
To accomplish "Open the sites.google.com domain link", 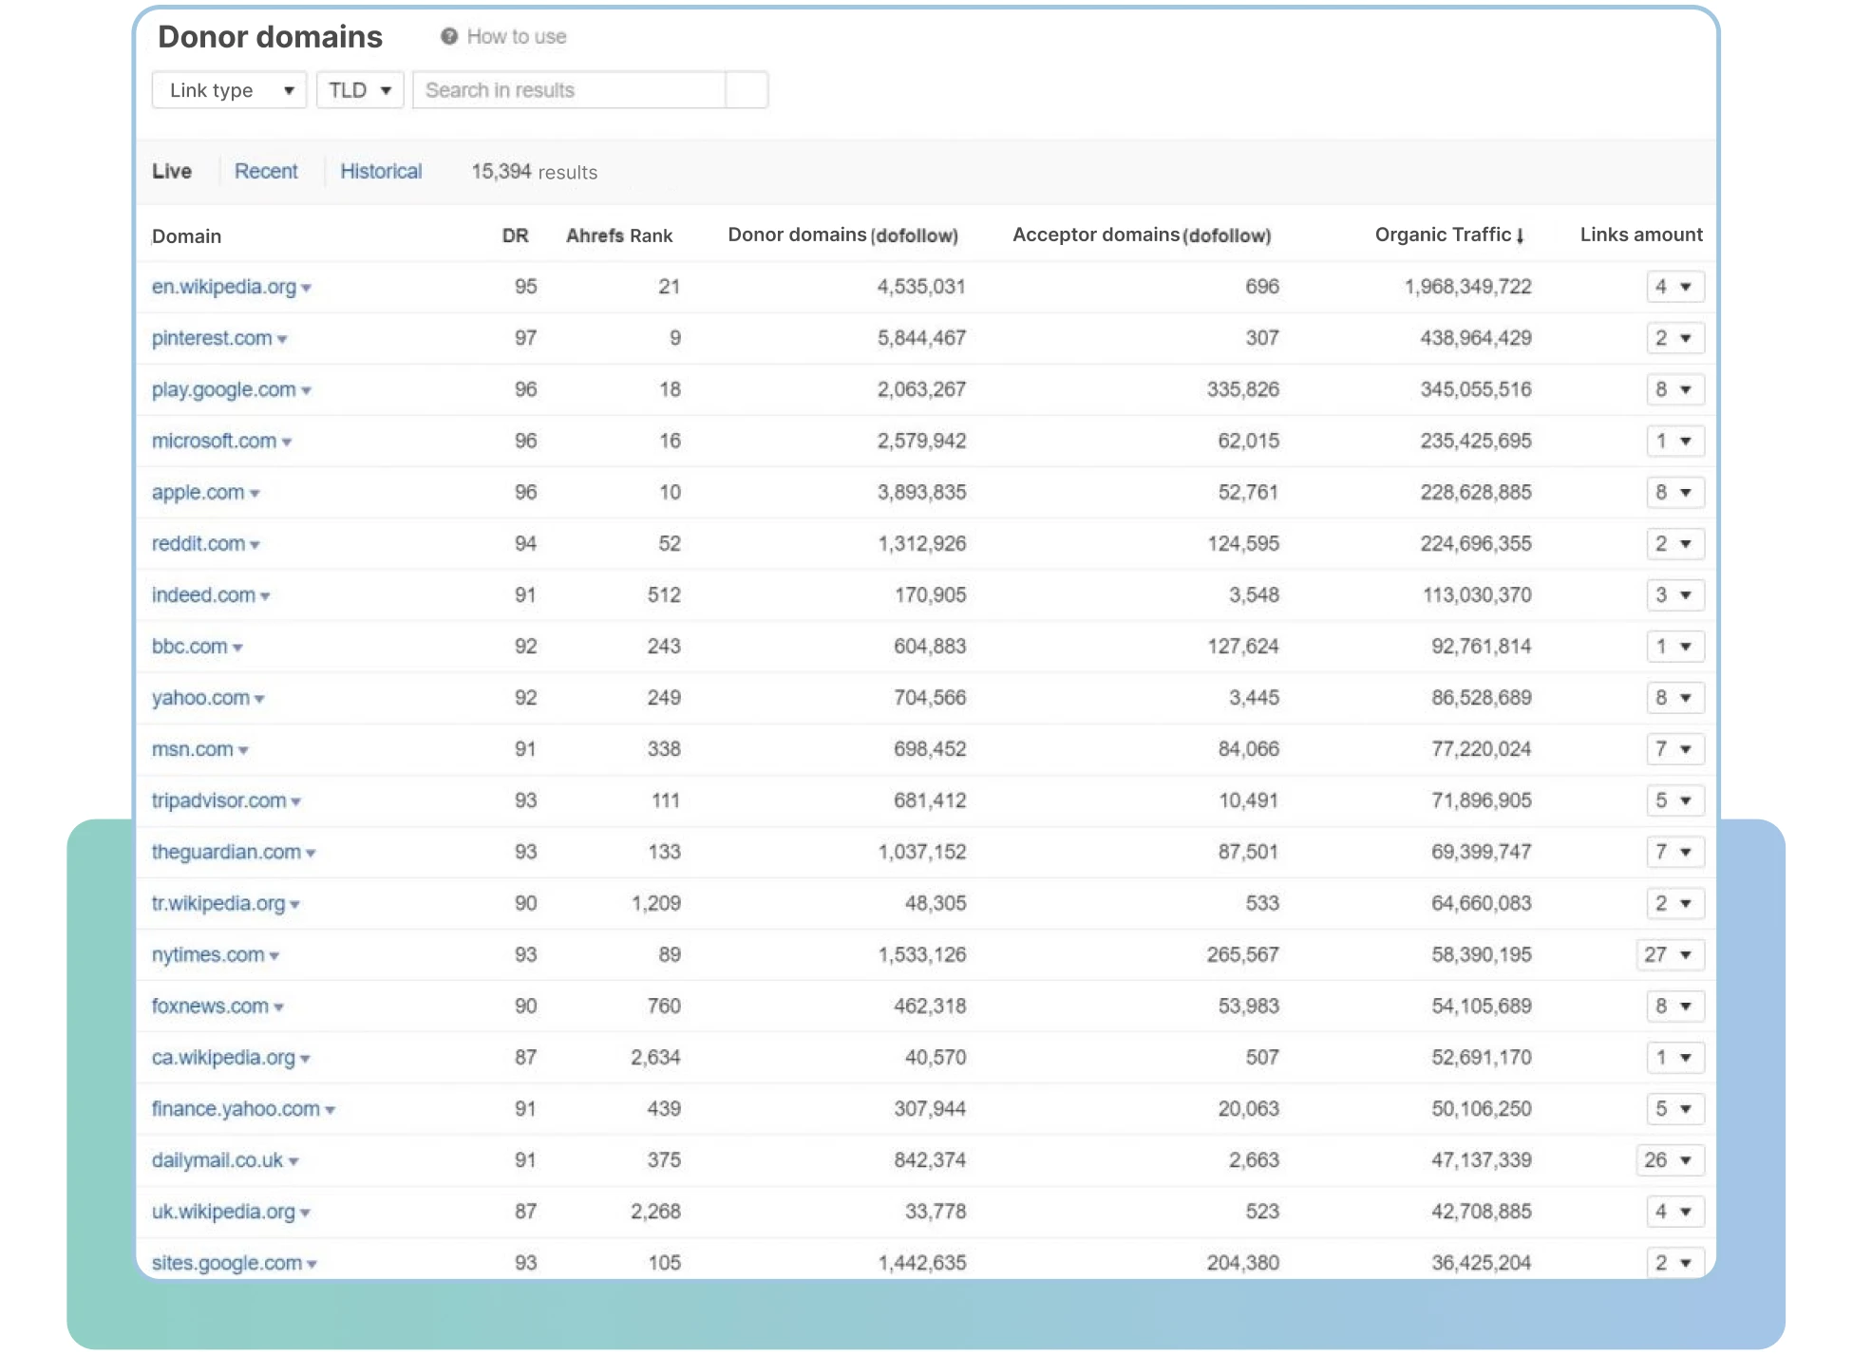I will 227,1263.
